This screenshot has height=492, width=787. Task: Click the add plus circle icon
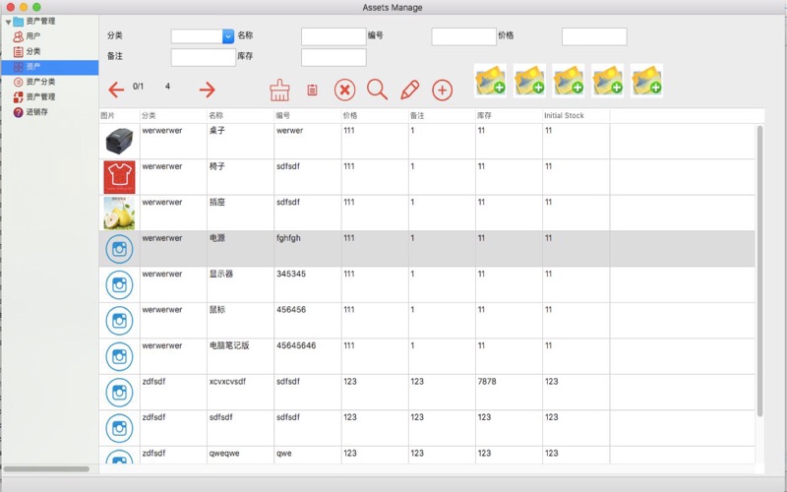[x=443, y=91]
